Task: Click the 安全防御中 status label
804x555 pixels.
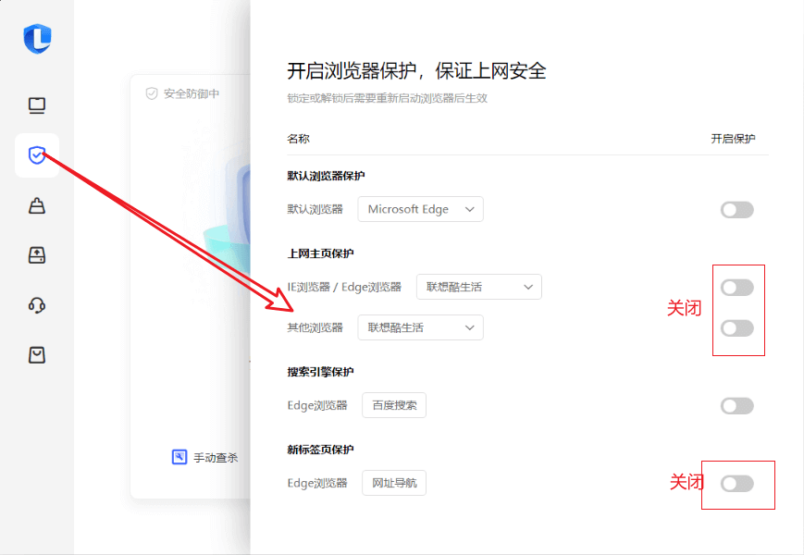Action: point(191,93)
